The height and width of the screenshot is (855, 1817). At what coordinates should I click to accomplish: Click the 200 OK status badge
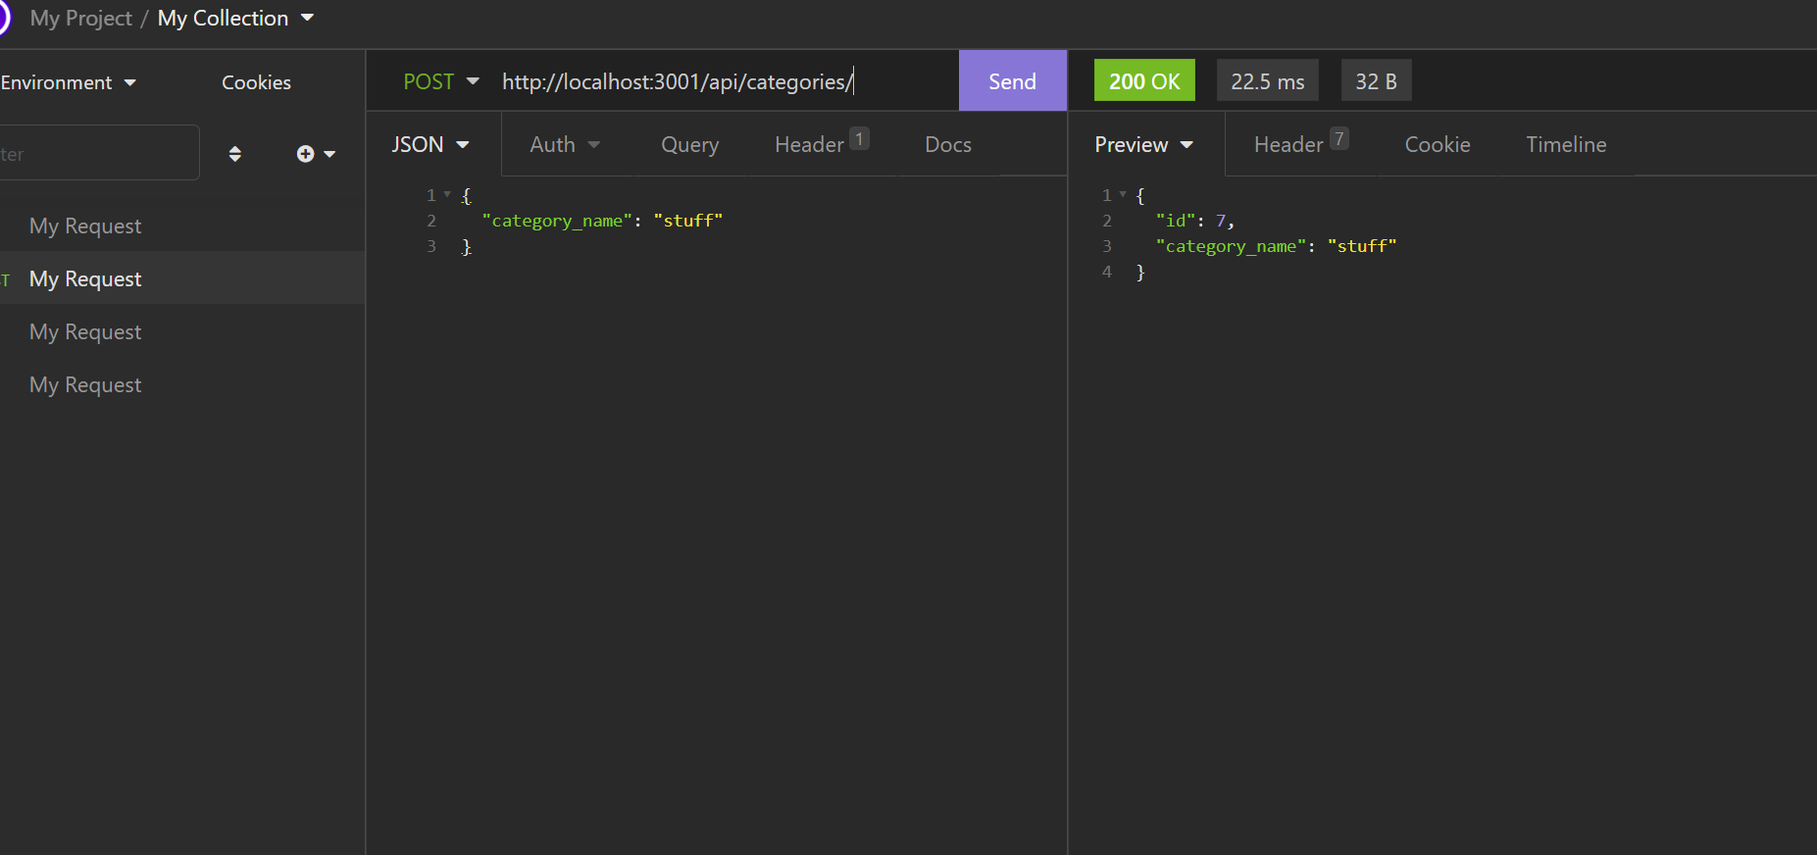(x=1144, y=80)
